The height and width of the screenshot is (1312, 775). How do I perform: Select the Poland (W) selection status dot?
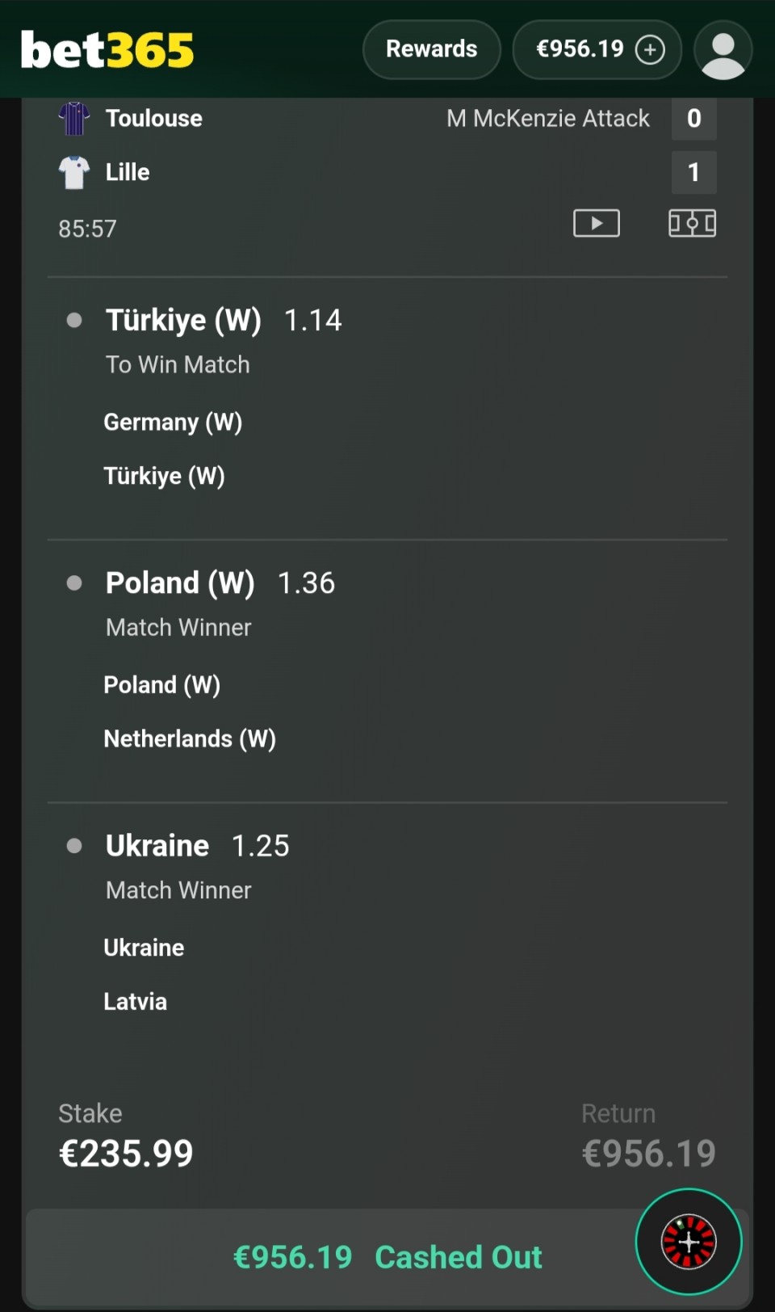click(x=74, y=583)
